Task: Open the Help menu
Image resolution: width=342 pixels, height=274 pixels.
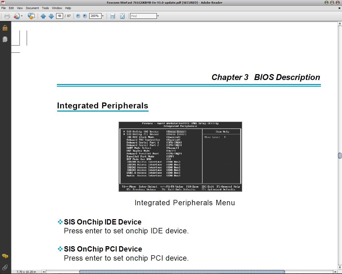Action: [x=68, y=8]
